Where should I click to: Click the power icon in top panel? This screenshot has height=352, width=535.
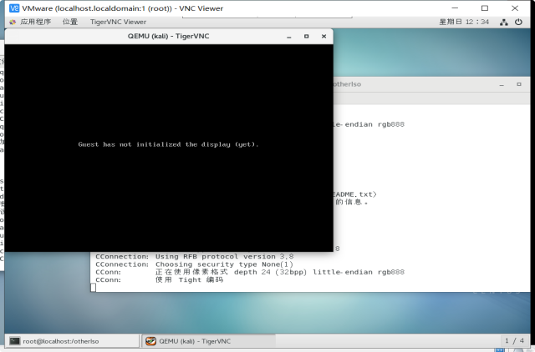point(518,22)
